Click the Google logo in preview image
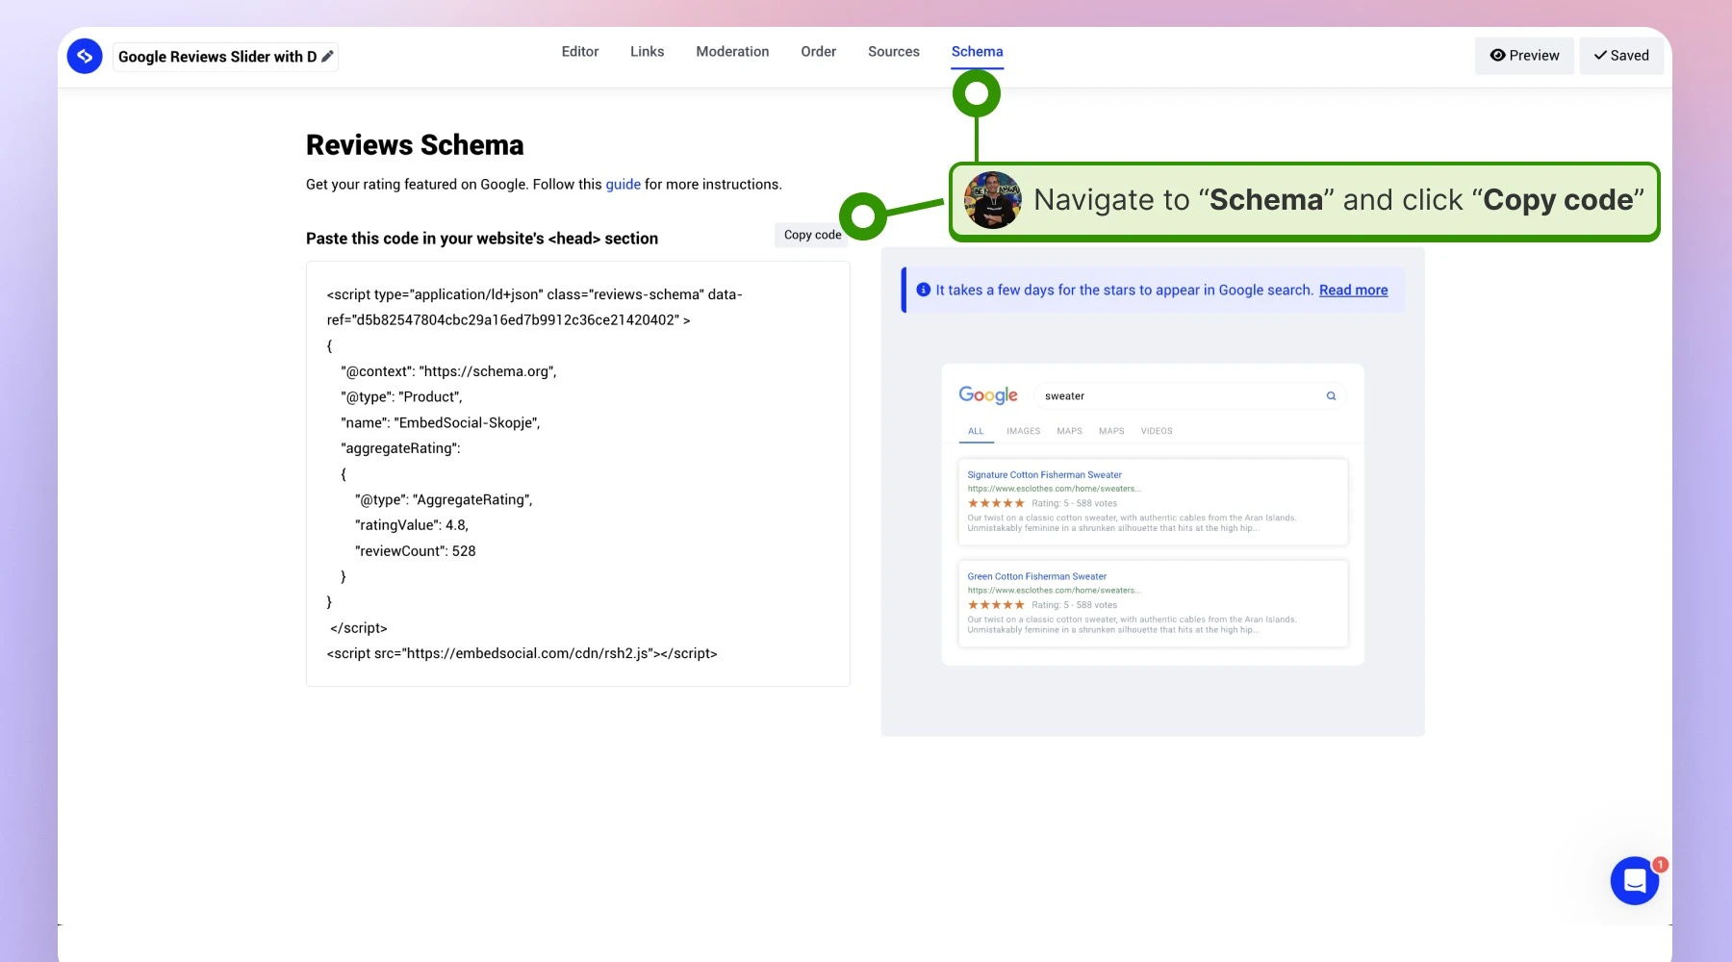 988,395
